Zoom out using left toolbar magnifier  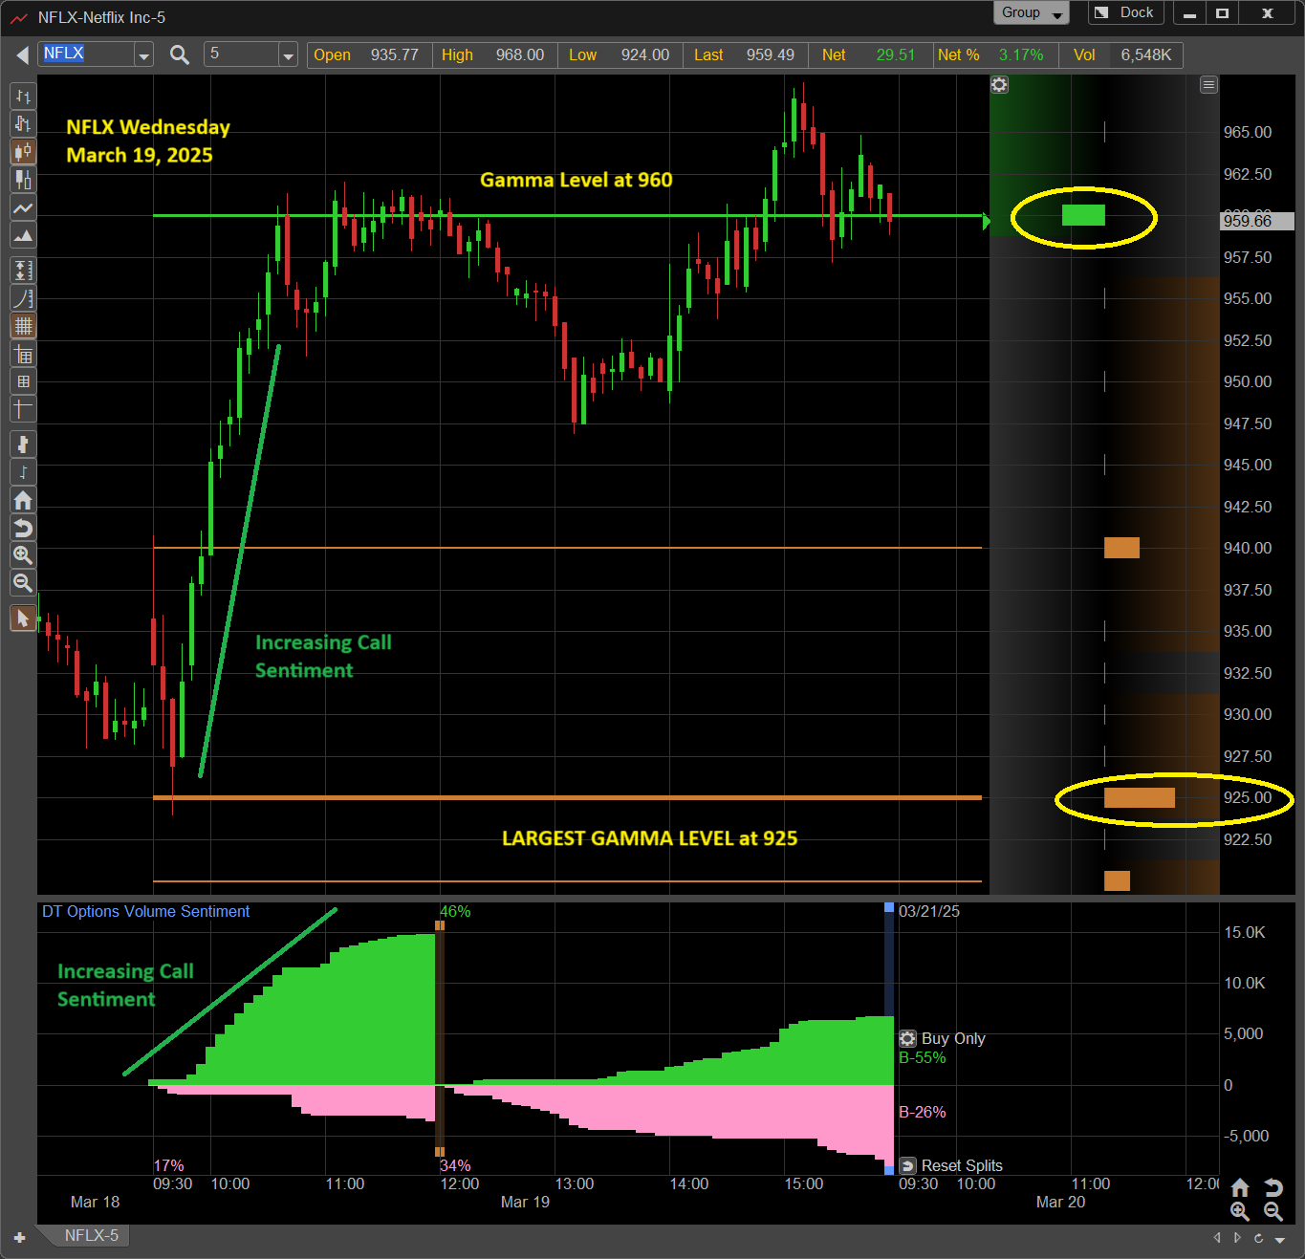click(x=23, y=583)
